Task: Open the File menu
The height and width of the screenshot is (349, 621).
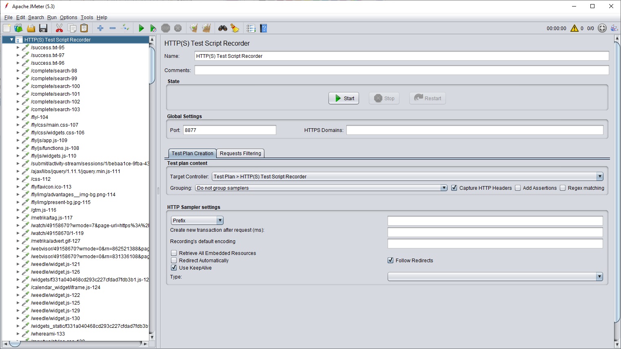Action: pos(8,18)
